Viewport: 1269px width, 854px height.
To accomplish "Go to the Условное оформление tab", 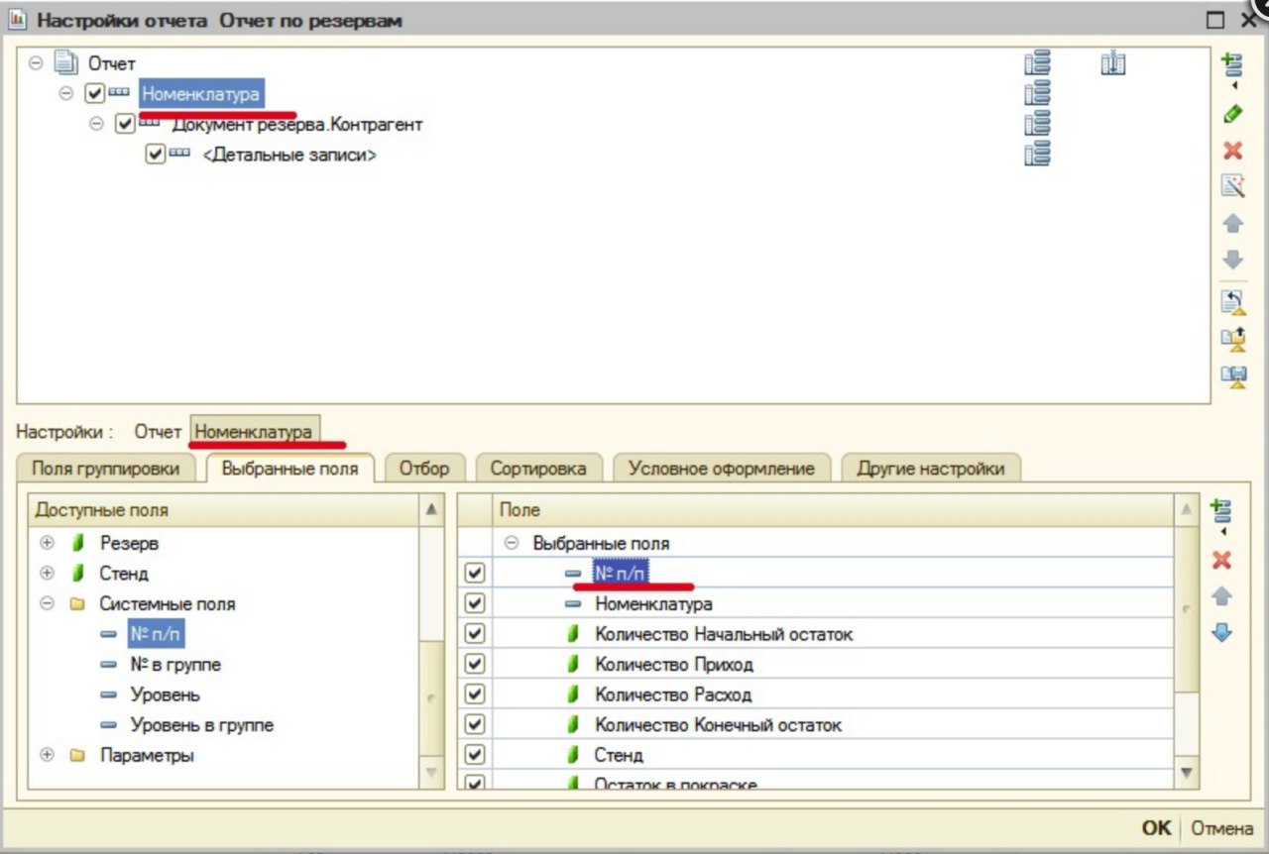I will pyautogui.click(x=722, y=469).
